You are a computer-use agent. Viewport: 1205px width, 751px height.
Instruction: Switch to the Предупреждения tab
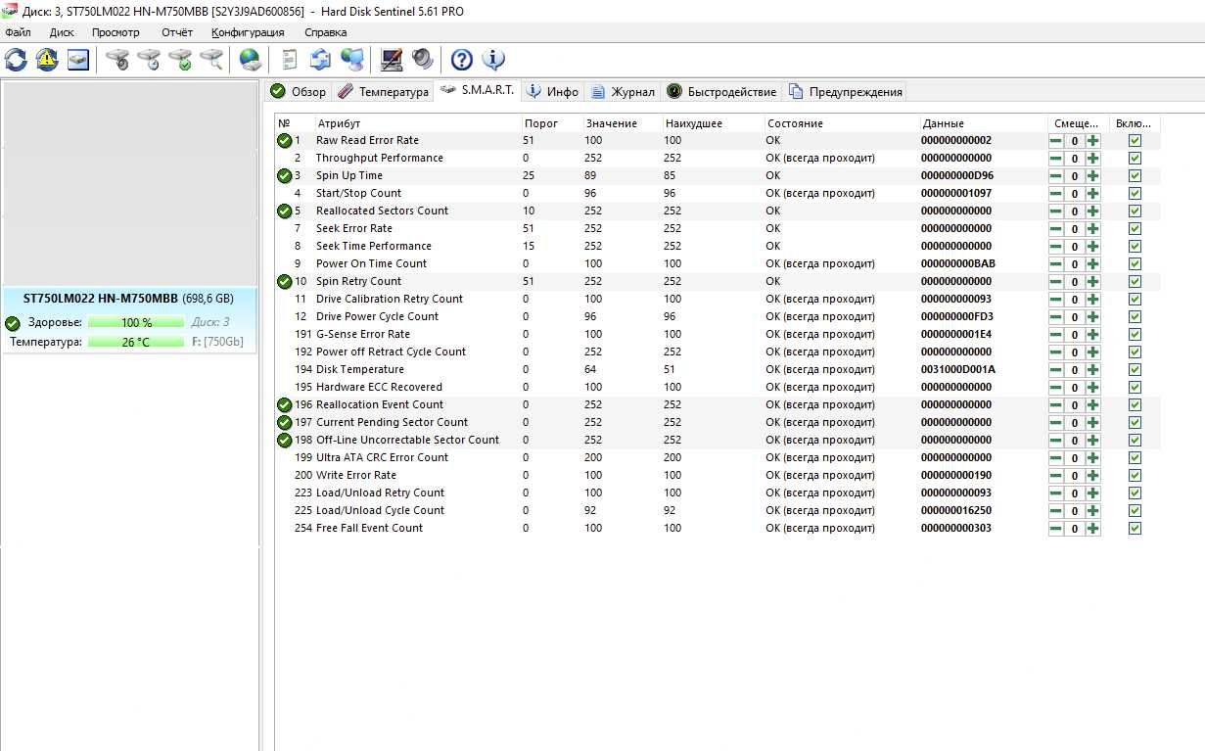845,92
